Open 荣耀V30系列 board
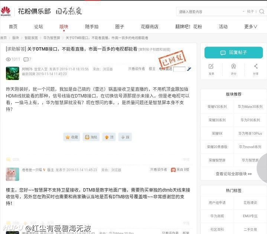 point(217,107)
